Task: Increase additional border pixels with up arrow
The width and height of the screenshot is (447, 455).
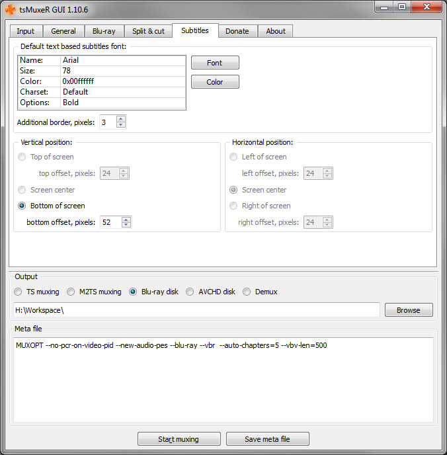Action: click(x=120, y=119)
